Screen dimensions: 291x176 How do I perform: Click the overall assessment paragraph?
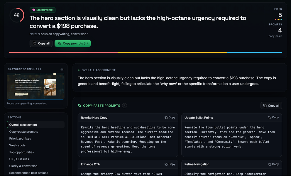pos(177,81)
